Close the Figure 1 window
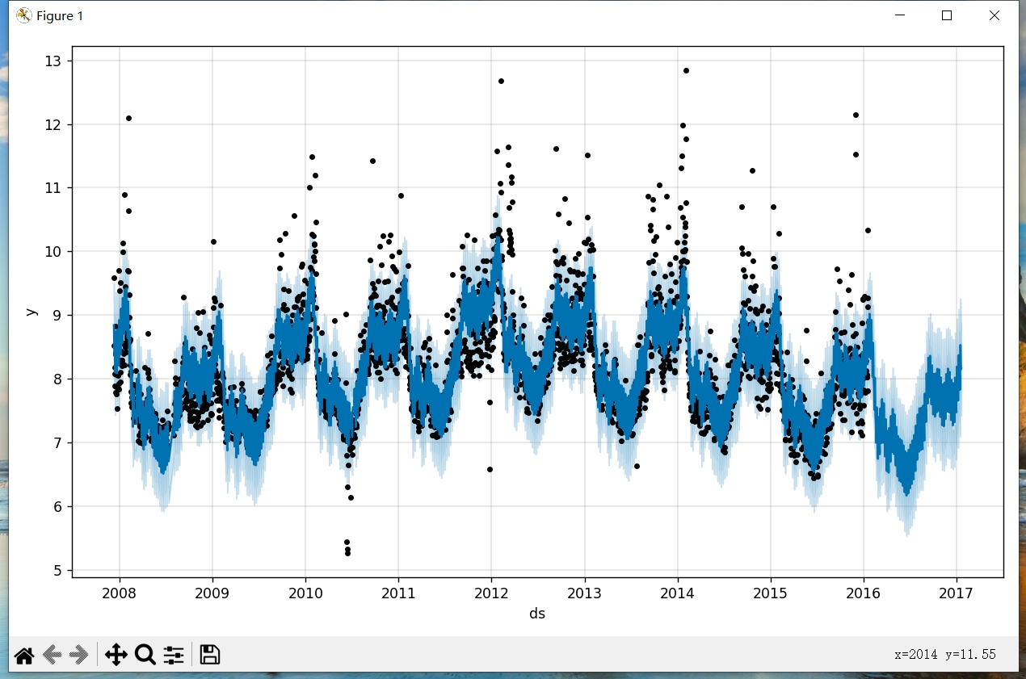Viewport: 1026px width, 679px height. pos(994,15)
